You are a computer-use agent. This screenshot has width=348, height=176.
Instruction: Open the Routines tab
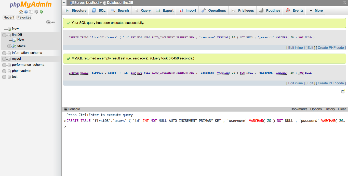[270, 10]
